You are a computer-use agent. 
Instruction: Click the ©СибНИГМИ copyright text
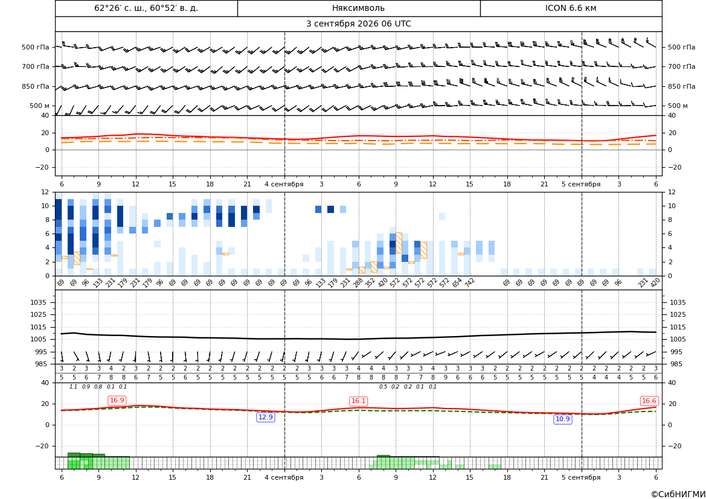(678, 494)
